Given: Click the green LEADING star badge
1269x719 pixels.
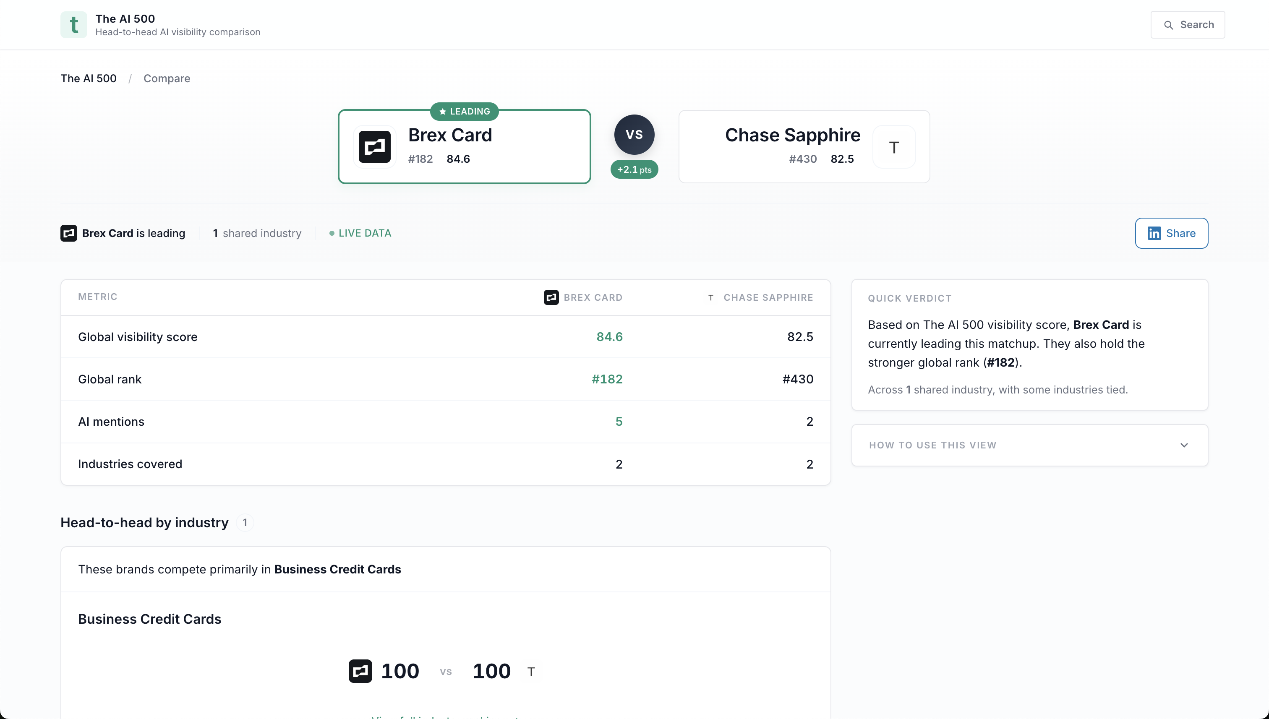Looking at the screenshot, I should 464,112.
